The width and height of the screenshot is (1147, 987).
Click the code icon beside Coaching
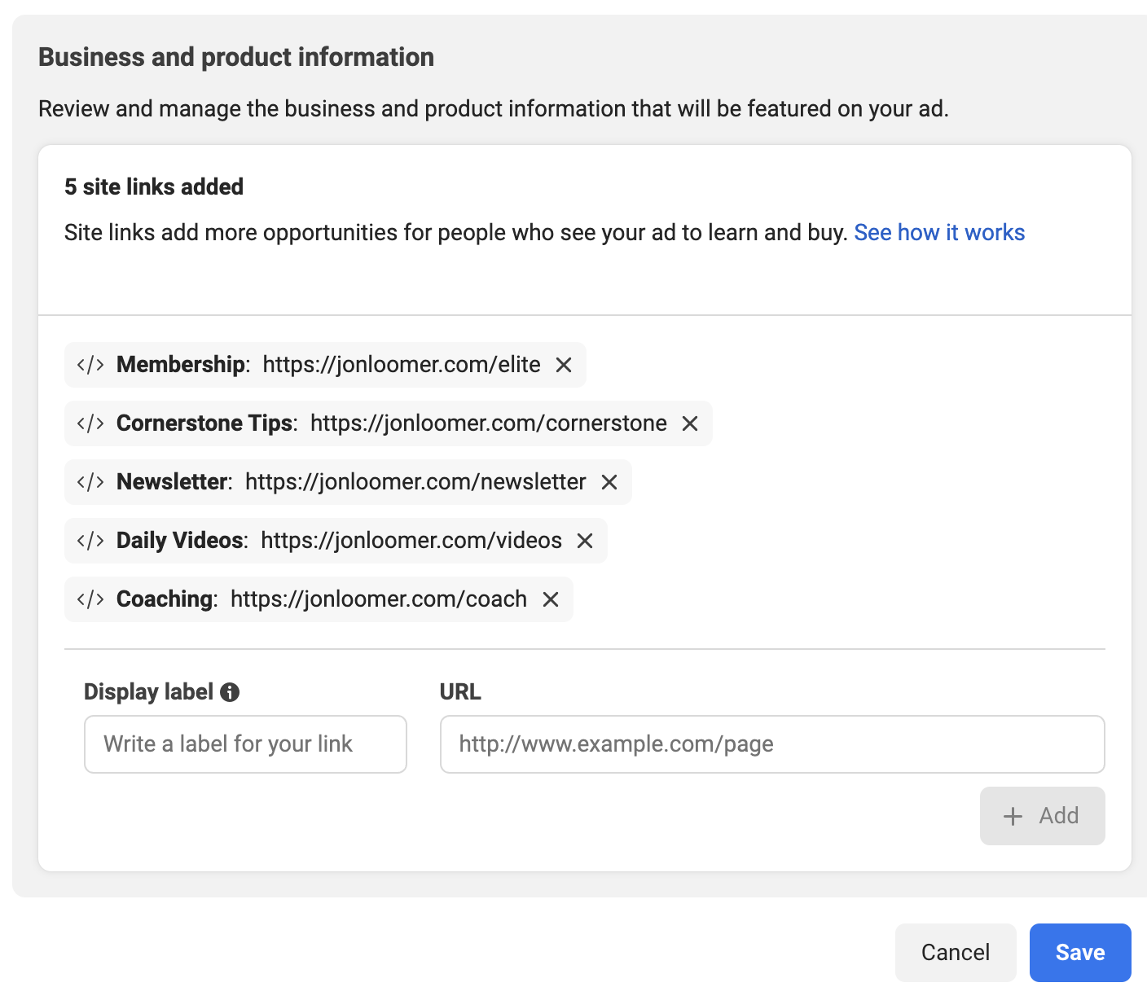pyautogui.click(x=90, y=599)
